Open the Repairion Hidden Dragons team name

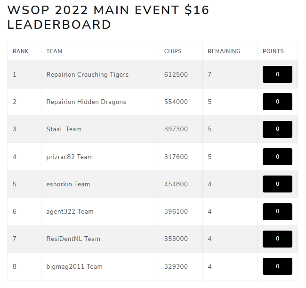(x=86, y=102)
